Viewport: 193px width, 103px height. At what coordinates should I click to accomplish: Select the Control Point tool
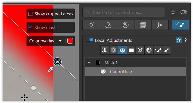114,50
